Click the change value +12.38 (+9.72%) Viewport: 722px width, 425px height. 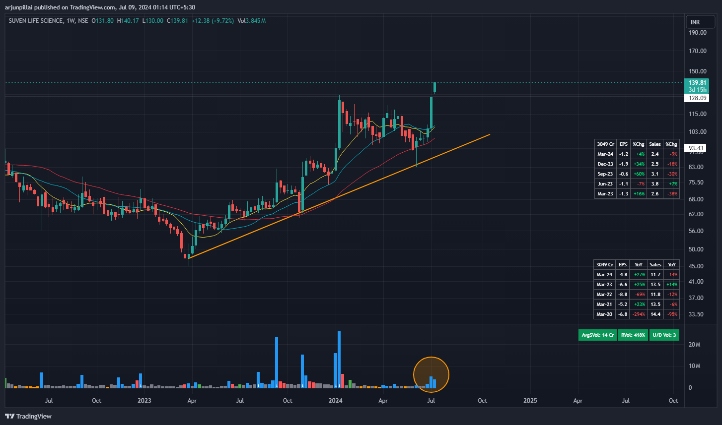point(214,20)
